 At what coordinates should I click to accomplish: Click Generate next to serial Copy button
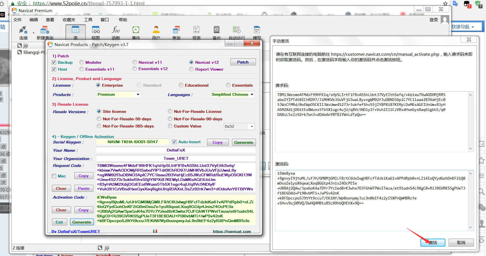(244, 142)
